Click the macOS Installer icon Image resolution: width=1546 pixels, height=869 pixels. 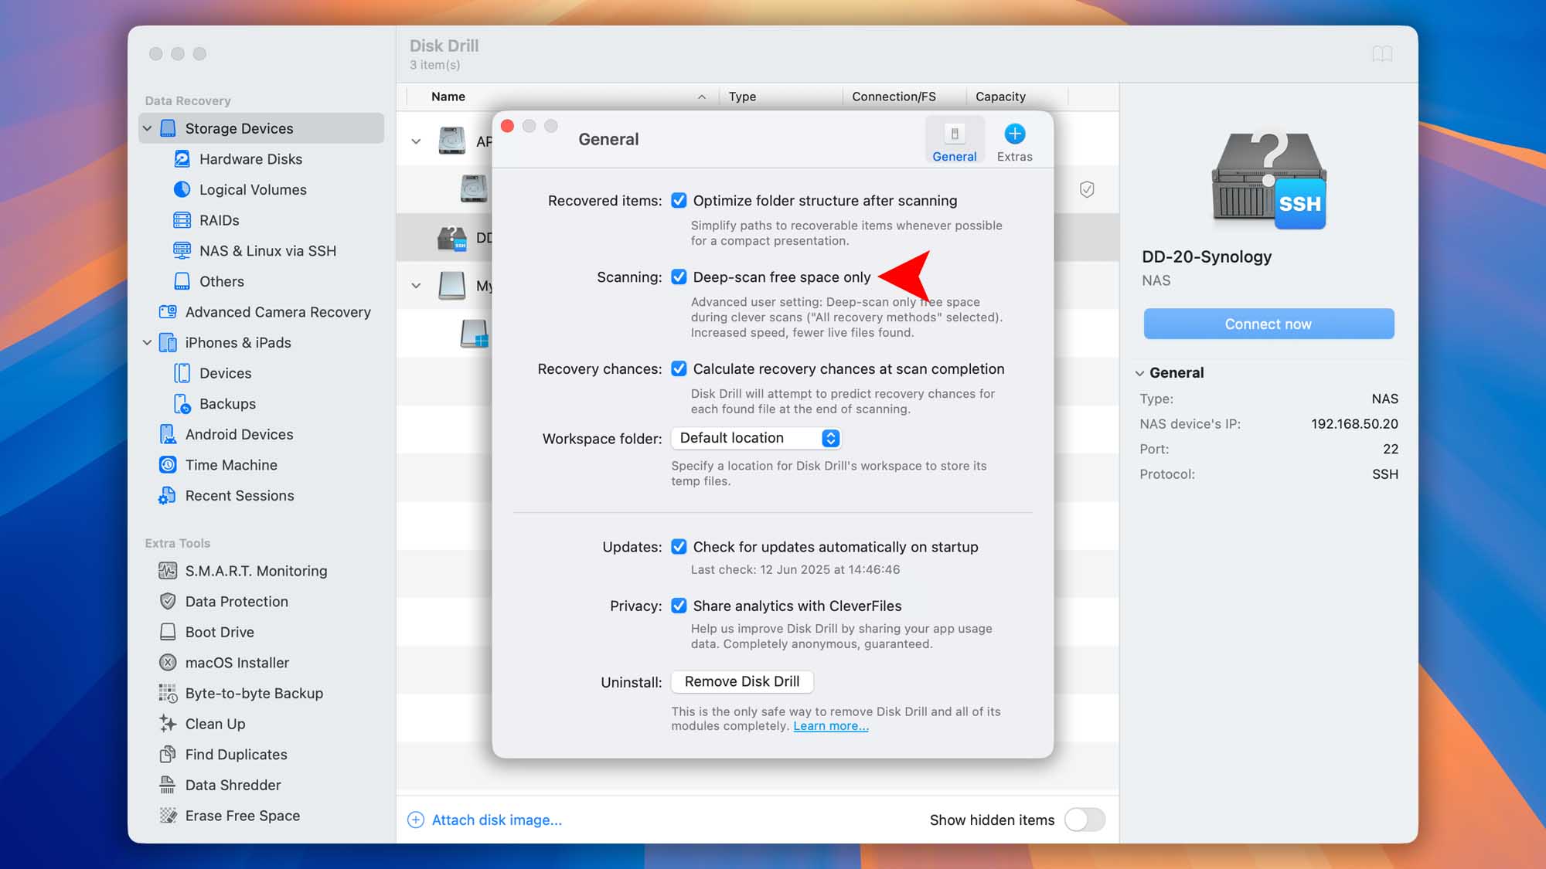(168, 663)
